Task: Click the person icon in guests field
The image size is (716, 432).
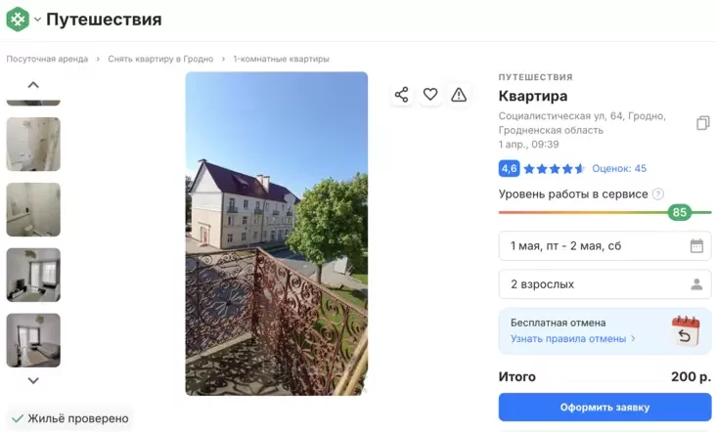Action: (696, 284)
